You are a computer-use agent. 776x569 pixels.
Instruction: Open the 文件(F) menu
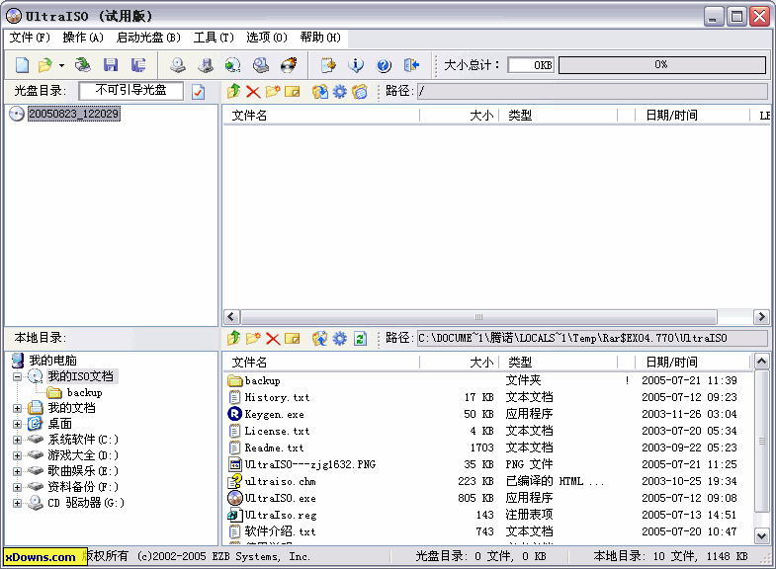(x=31, y=38)
